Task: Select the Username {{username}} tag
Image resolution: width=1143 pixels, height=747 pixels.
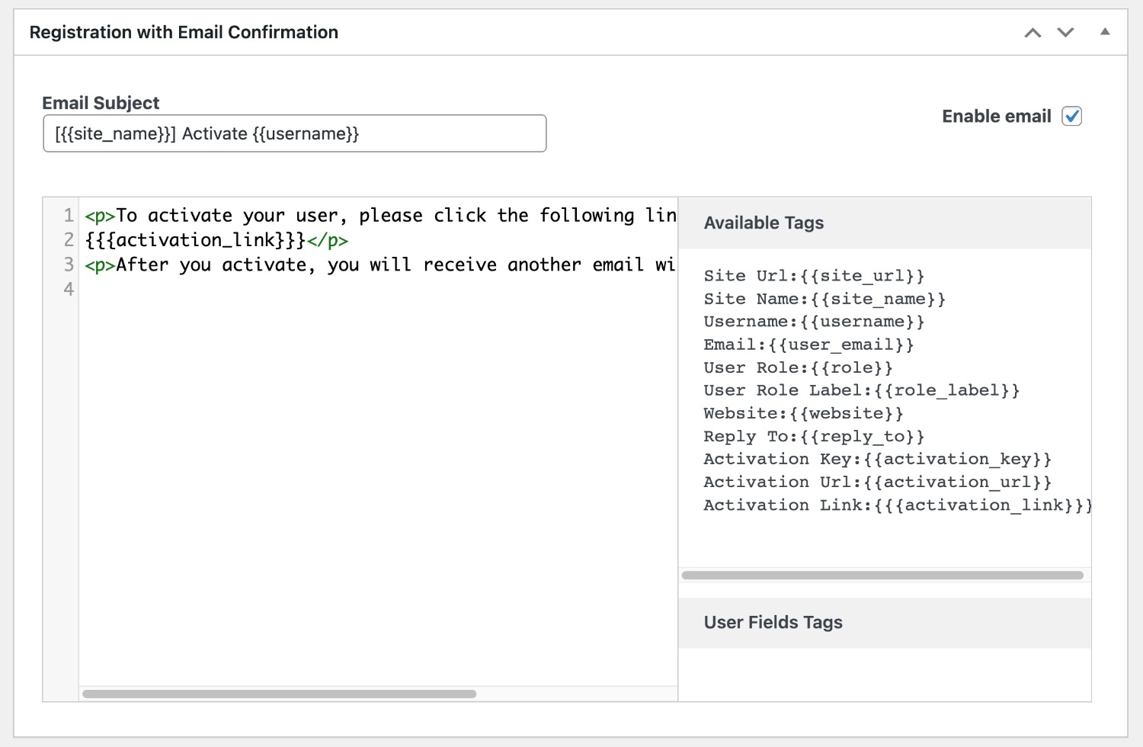Action: click(x=814, y=322)
